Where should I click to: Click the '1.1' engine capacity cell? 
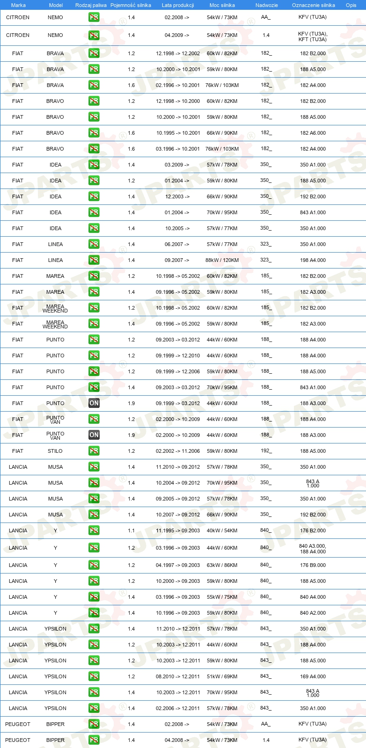(131, 530)
